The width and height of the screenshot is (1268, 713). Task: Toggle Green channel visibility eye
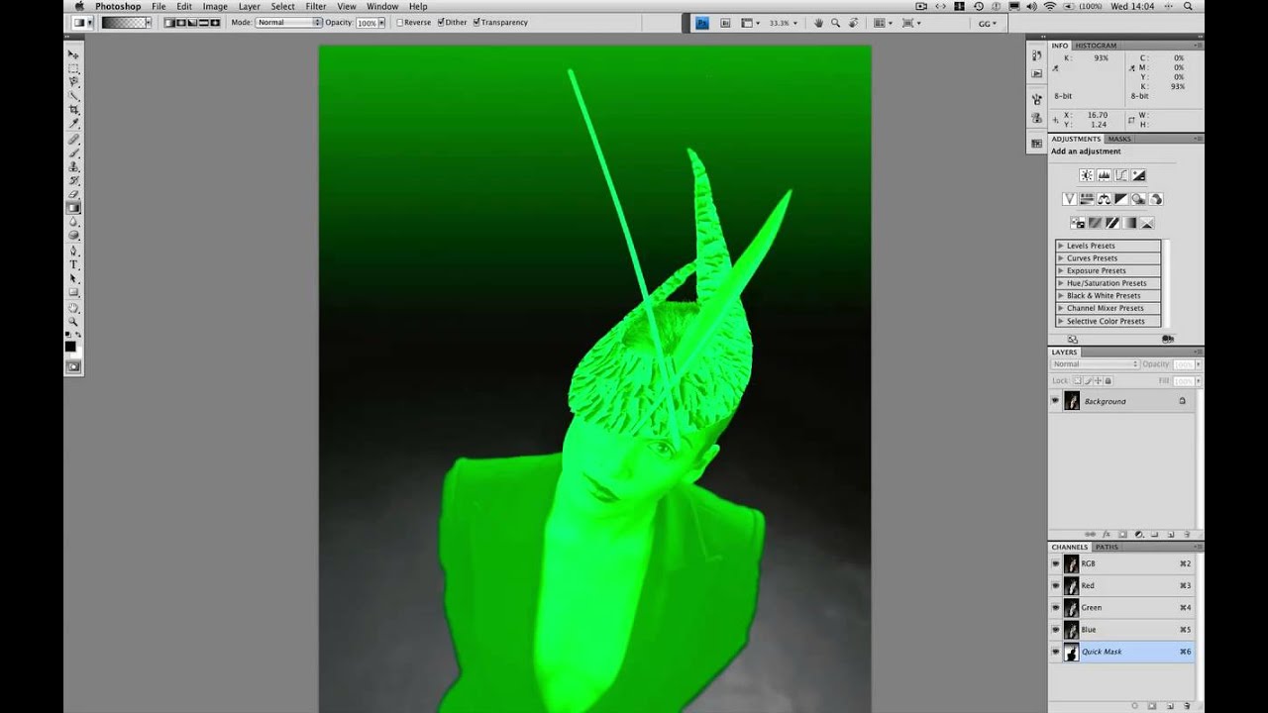coord(1055,608)
